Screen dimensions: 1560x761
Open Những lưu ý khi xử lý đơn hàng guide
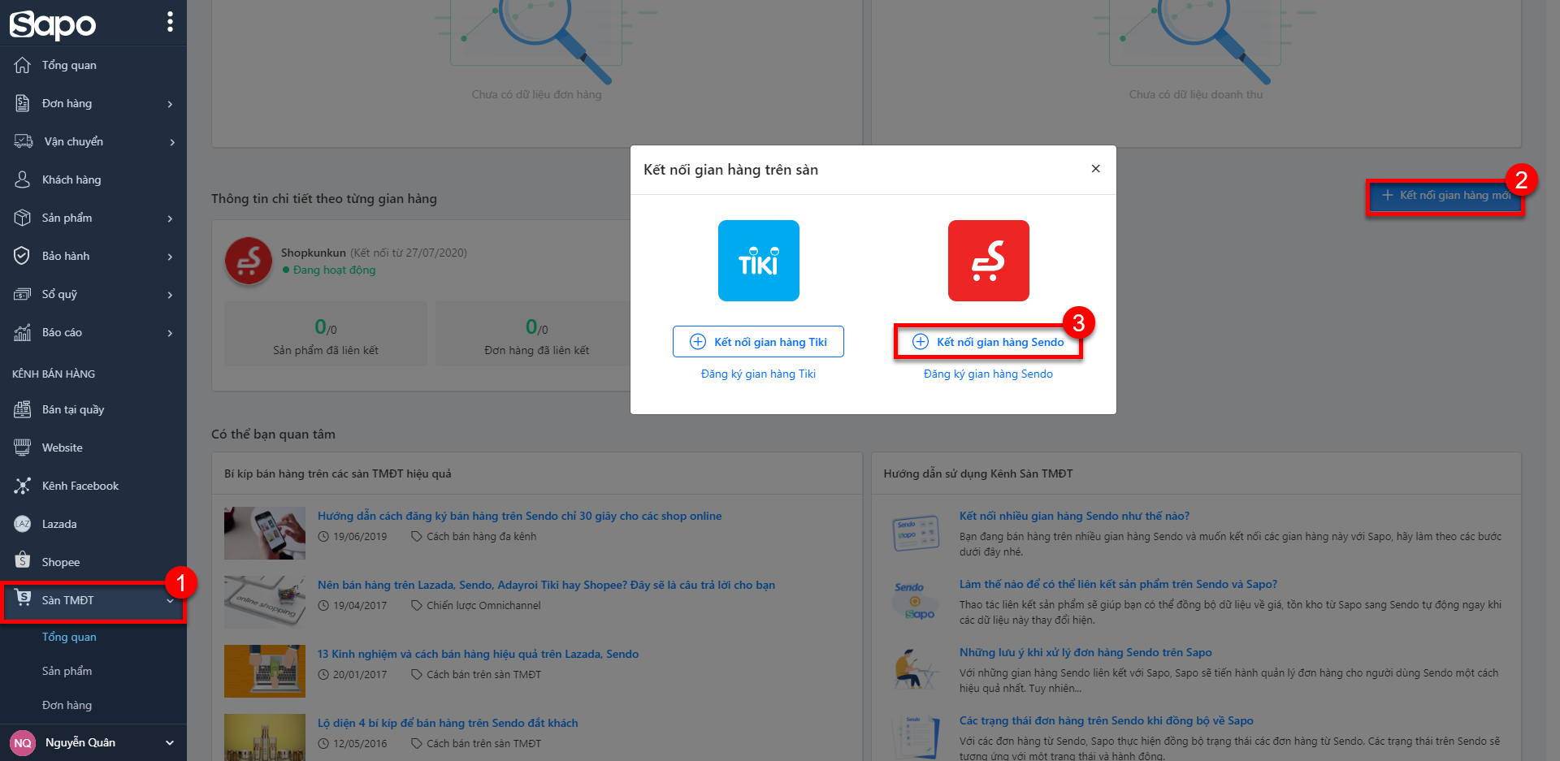[x=1085, y=652]
